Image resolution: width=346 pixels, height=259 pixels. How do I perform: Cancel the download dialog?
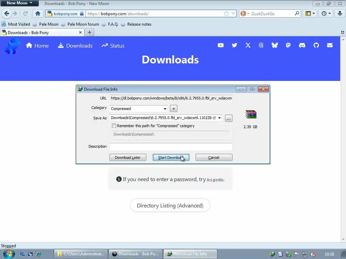click(x=214, y=157)
